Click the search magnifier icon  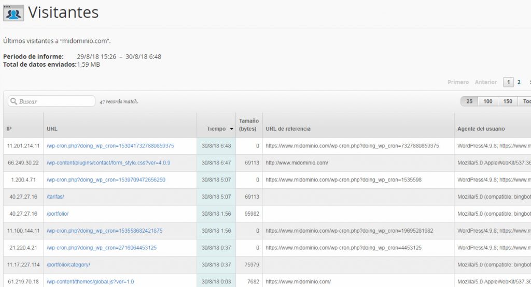click(x=13, y=101)
